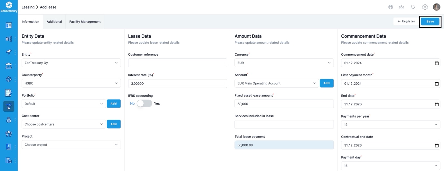Click the globe language icon
This screenshot has height=171, width=444.
point(391,7)
